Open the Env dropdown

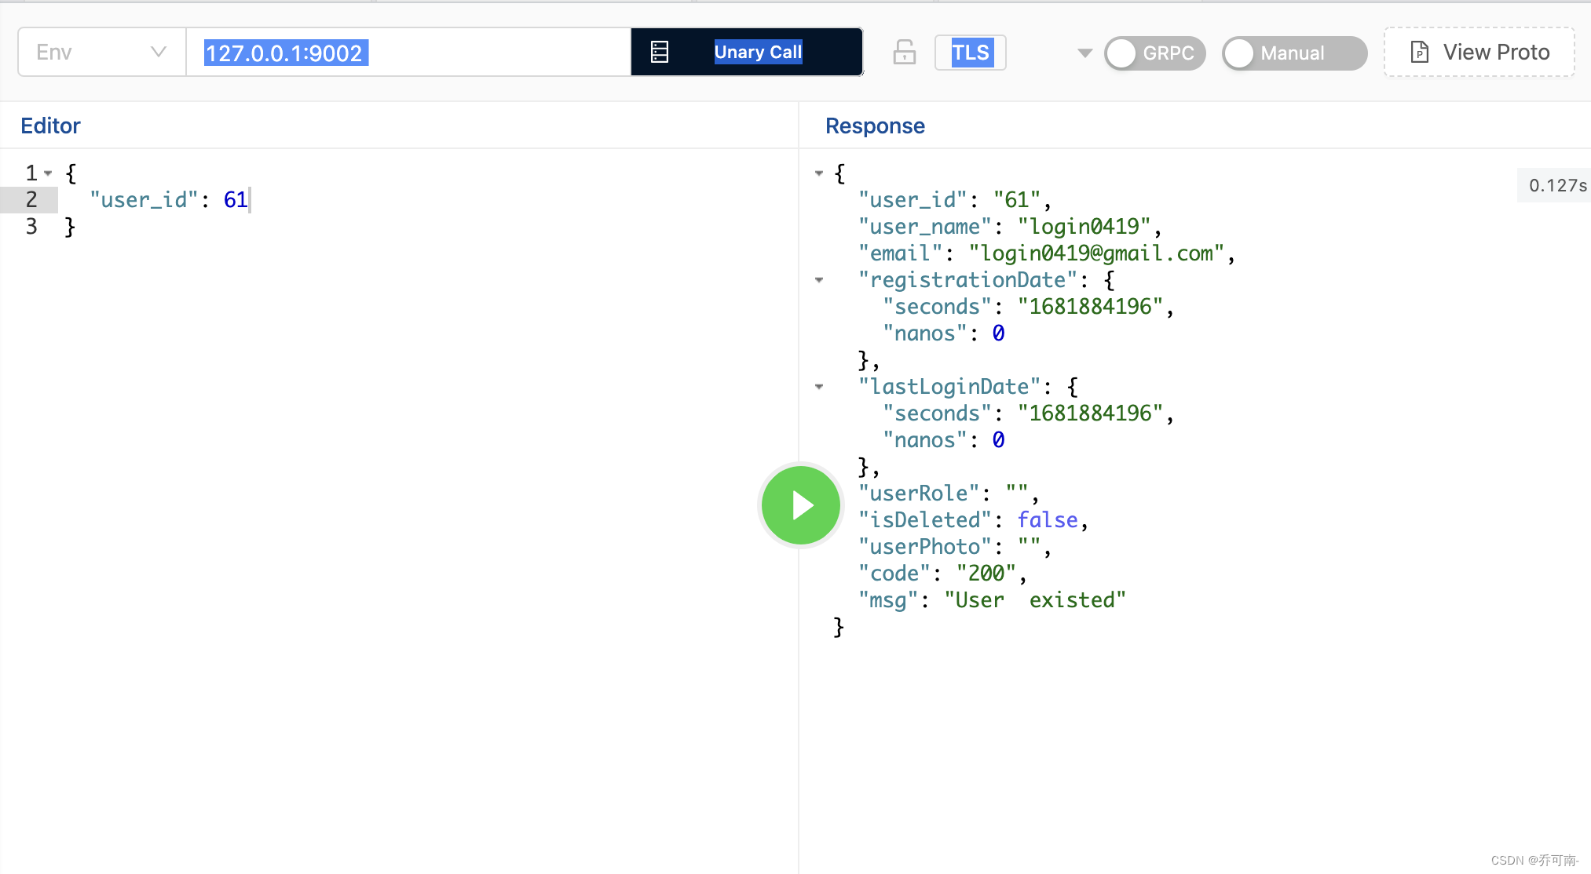101,53
